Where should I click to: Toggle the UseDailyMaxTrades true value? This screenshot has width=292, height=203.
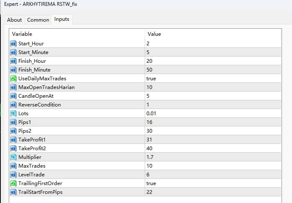(x=151, y=78)
